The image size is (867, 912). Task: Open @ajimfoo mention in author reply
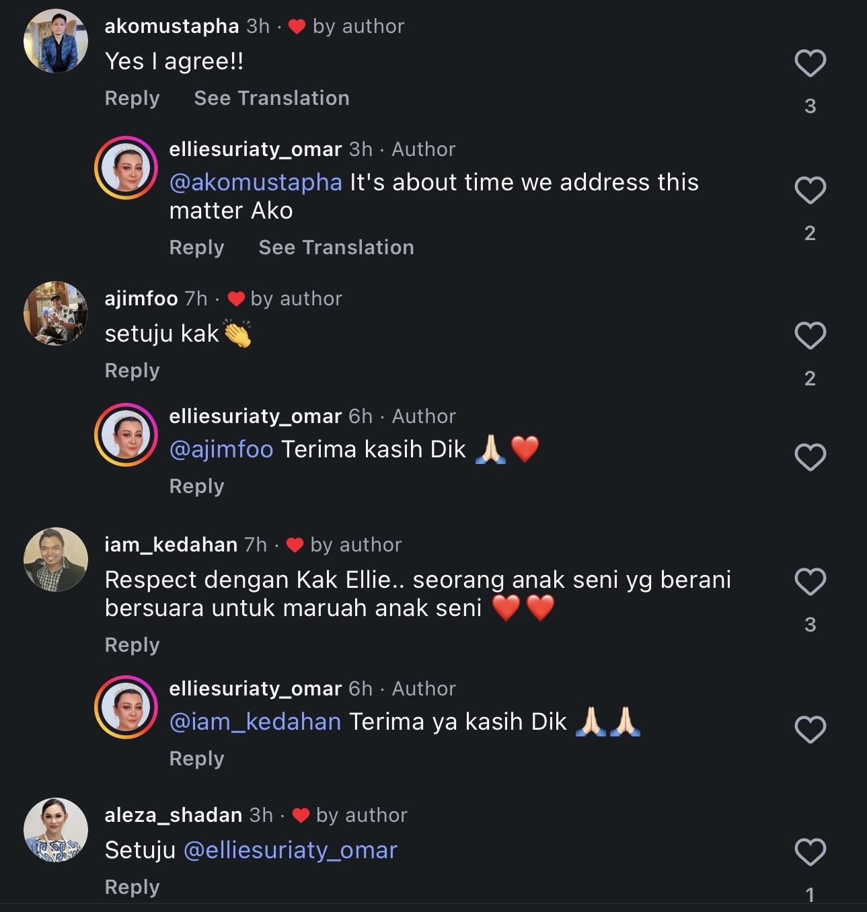click(x=221, y=449)
